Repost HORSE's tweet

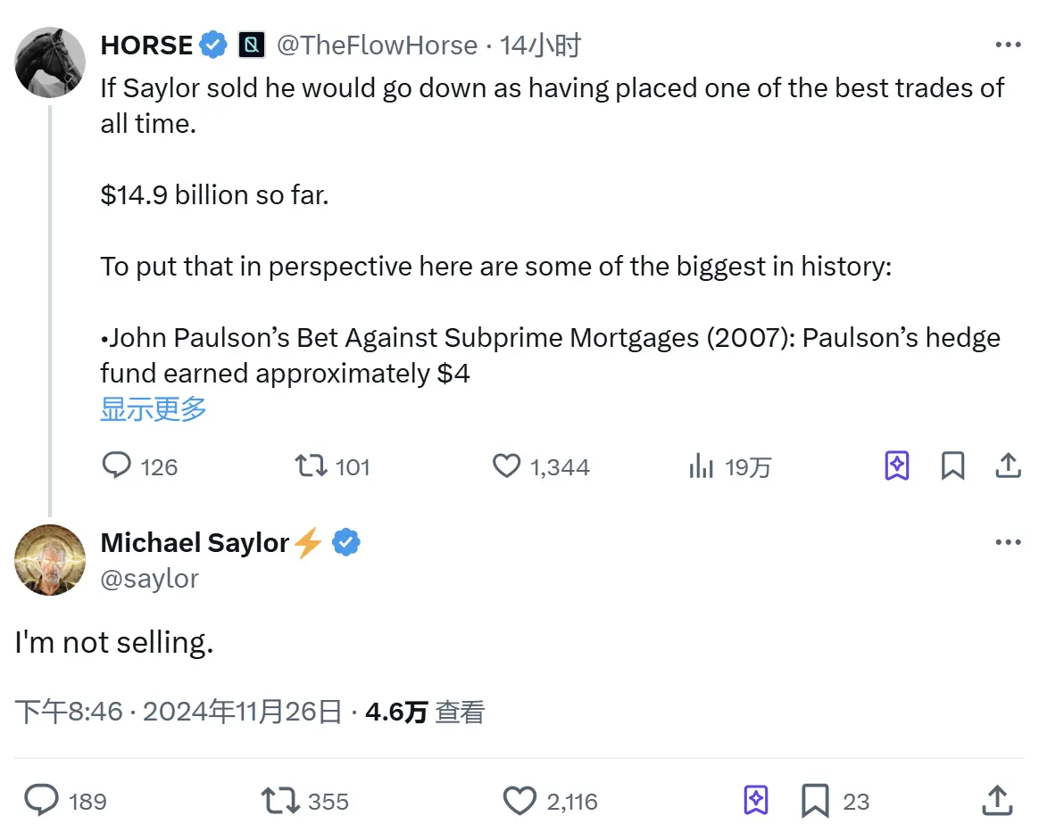pyautogui.click(x=311, y=465)
